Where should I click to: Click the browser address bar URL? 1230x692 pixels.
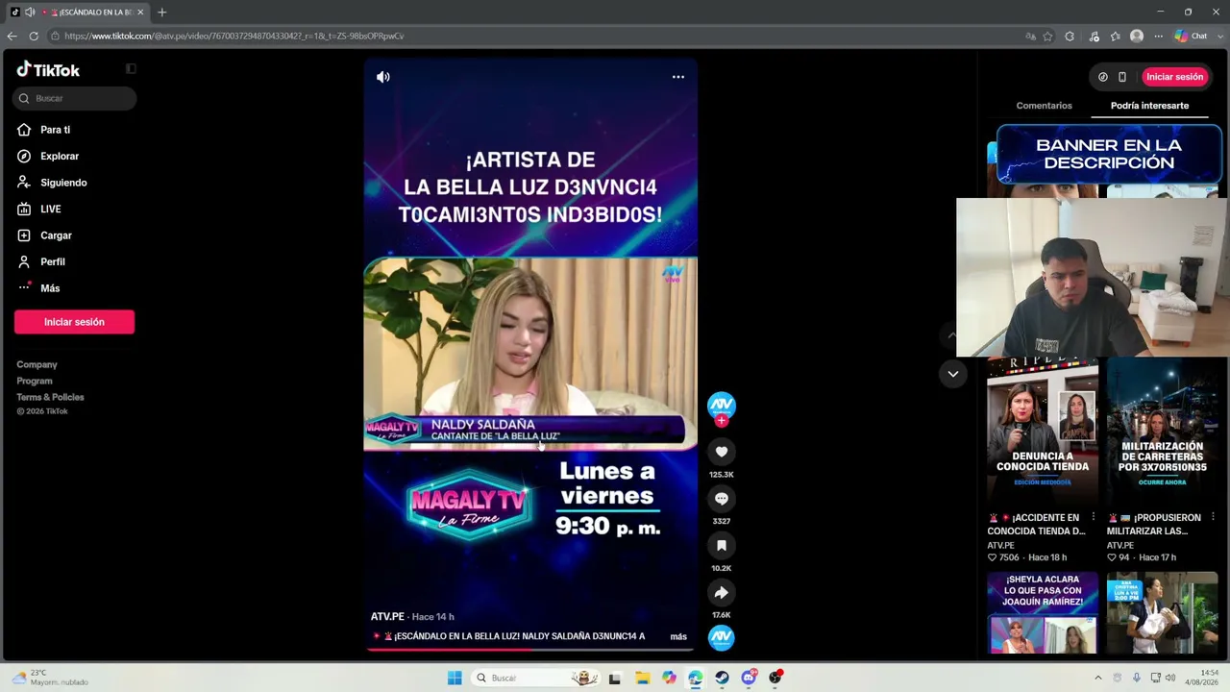(234, 36)
